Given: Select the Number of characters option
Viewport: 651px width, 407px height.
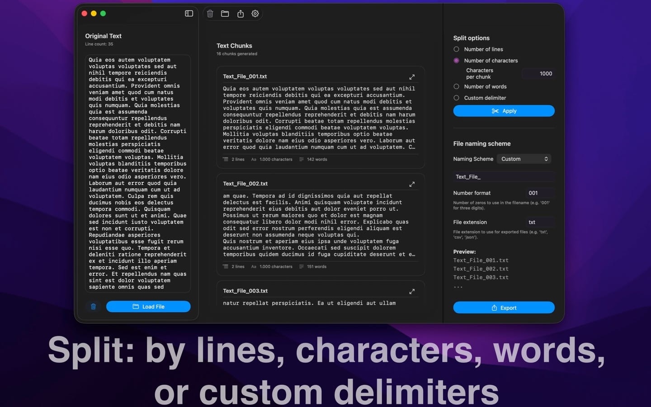Looking at the screenshot, I should click(457, 61).
